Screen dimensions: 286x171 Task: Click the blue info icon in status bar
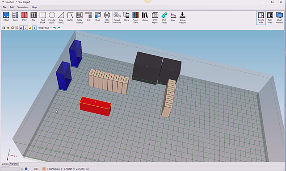coord(26,169)
